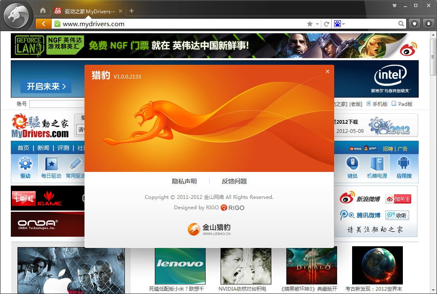437x294 pixels.
Task: Open the lenovo news thumbnail
Action: click(x=180, y=266)
